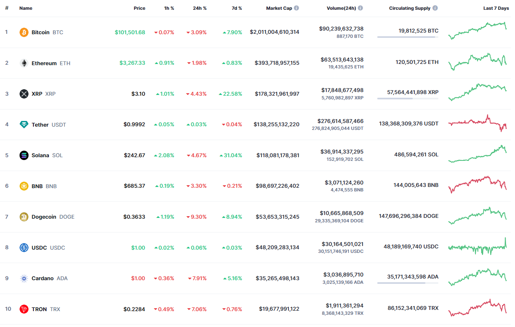Click the info icon next to Market Cap
515x327 pixels.
pos(296,8)
